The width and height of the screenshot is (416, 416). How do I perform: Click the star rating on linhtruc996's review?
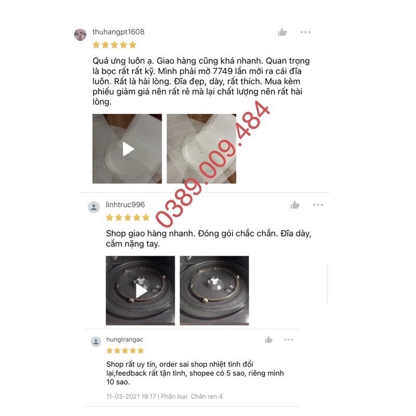click(127, 217)
